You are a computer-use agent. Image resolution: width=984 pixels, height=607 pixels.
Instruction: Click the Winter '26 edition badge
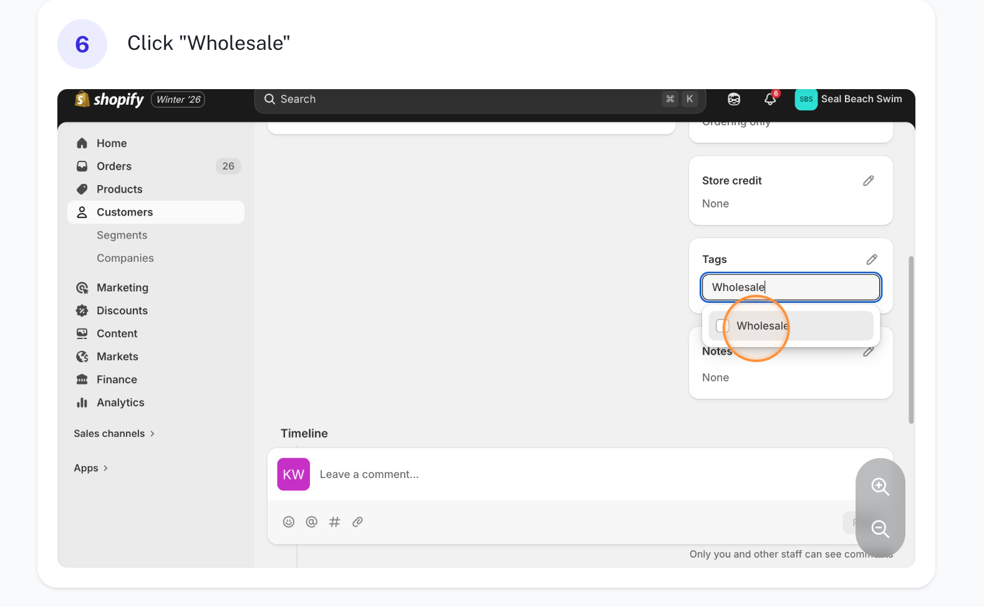click(x=178, y=100)
